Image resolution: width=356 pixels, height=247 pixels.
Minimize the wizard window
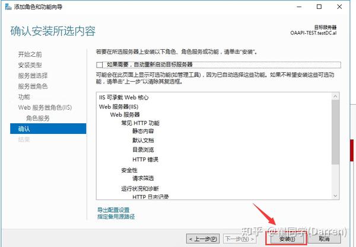tap(299, 7)
